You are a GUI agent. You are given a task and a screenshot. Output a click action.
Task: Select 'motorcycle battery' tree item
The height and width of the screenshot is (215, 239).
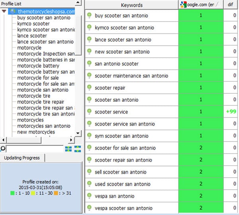[38, 66]
